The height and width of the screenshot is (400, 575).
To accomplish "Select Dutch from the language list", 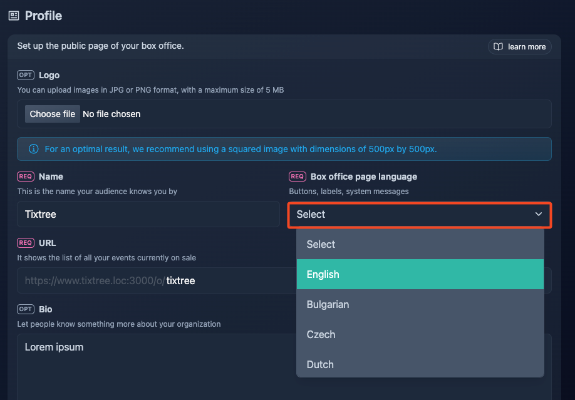I will (420, 364).
